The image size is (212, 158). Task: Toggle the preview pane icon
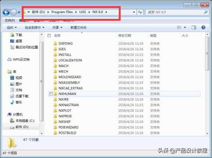click(x=194, y=28)
